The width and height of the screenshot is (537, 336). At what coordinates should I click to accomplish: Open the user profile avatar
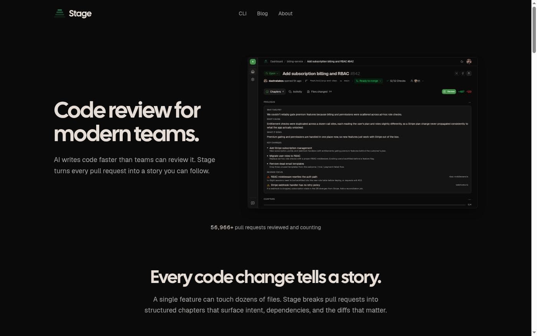pyautogui.click(x=469, y=61)
